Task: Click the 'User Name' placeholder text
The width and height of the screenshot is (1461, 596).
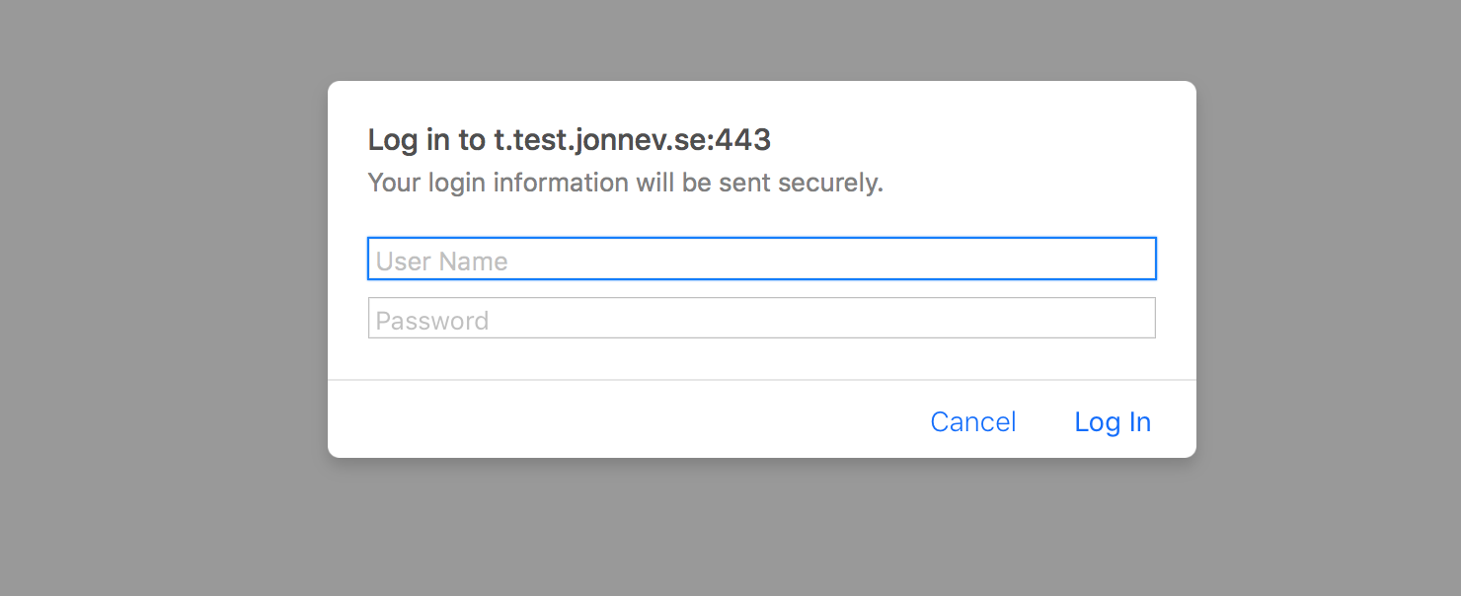Action: click(442, 261)
